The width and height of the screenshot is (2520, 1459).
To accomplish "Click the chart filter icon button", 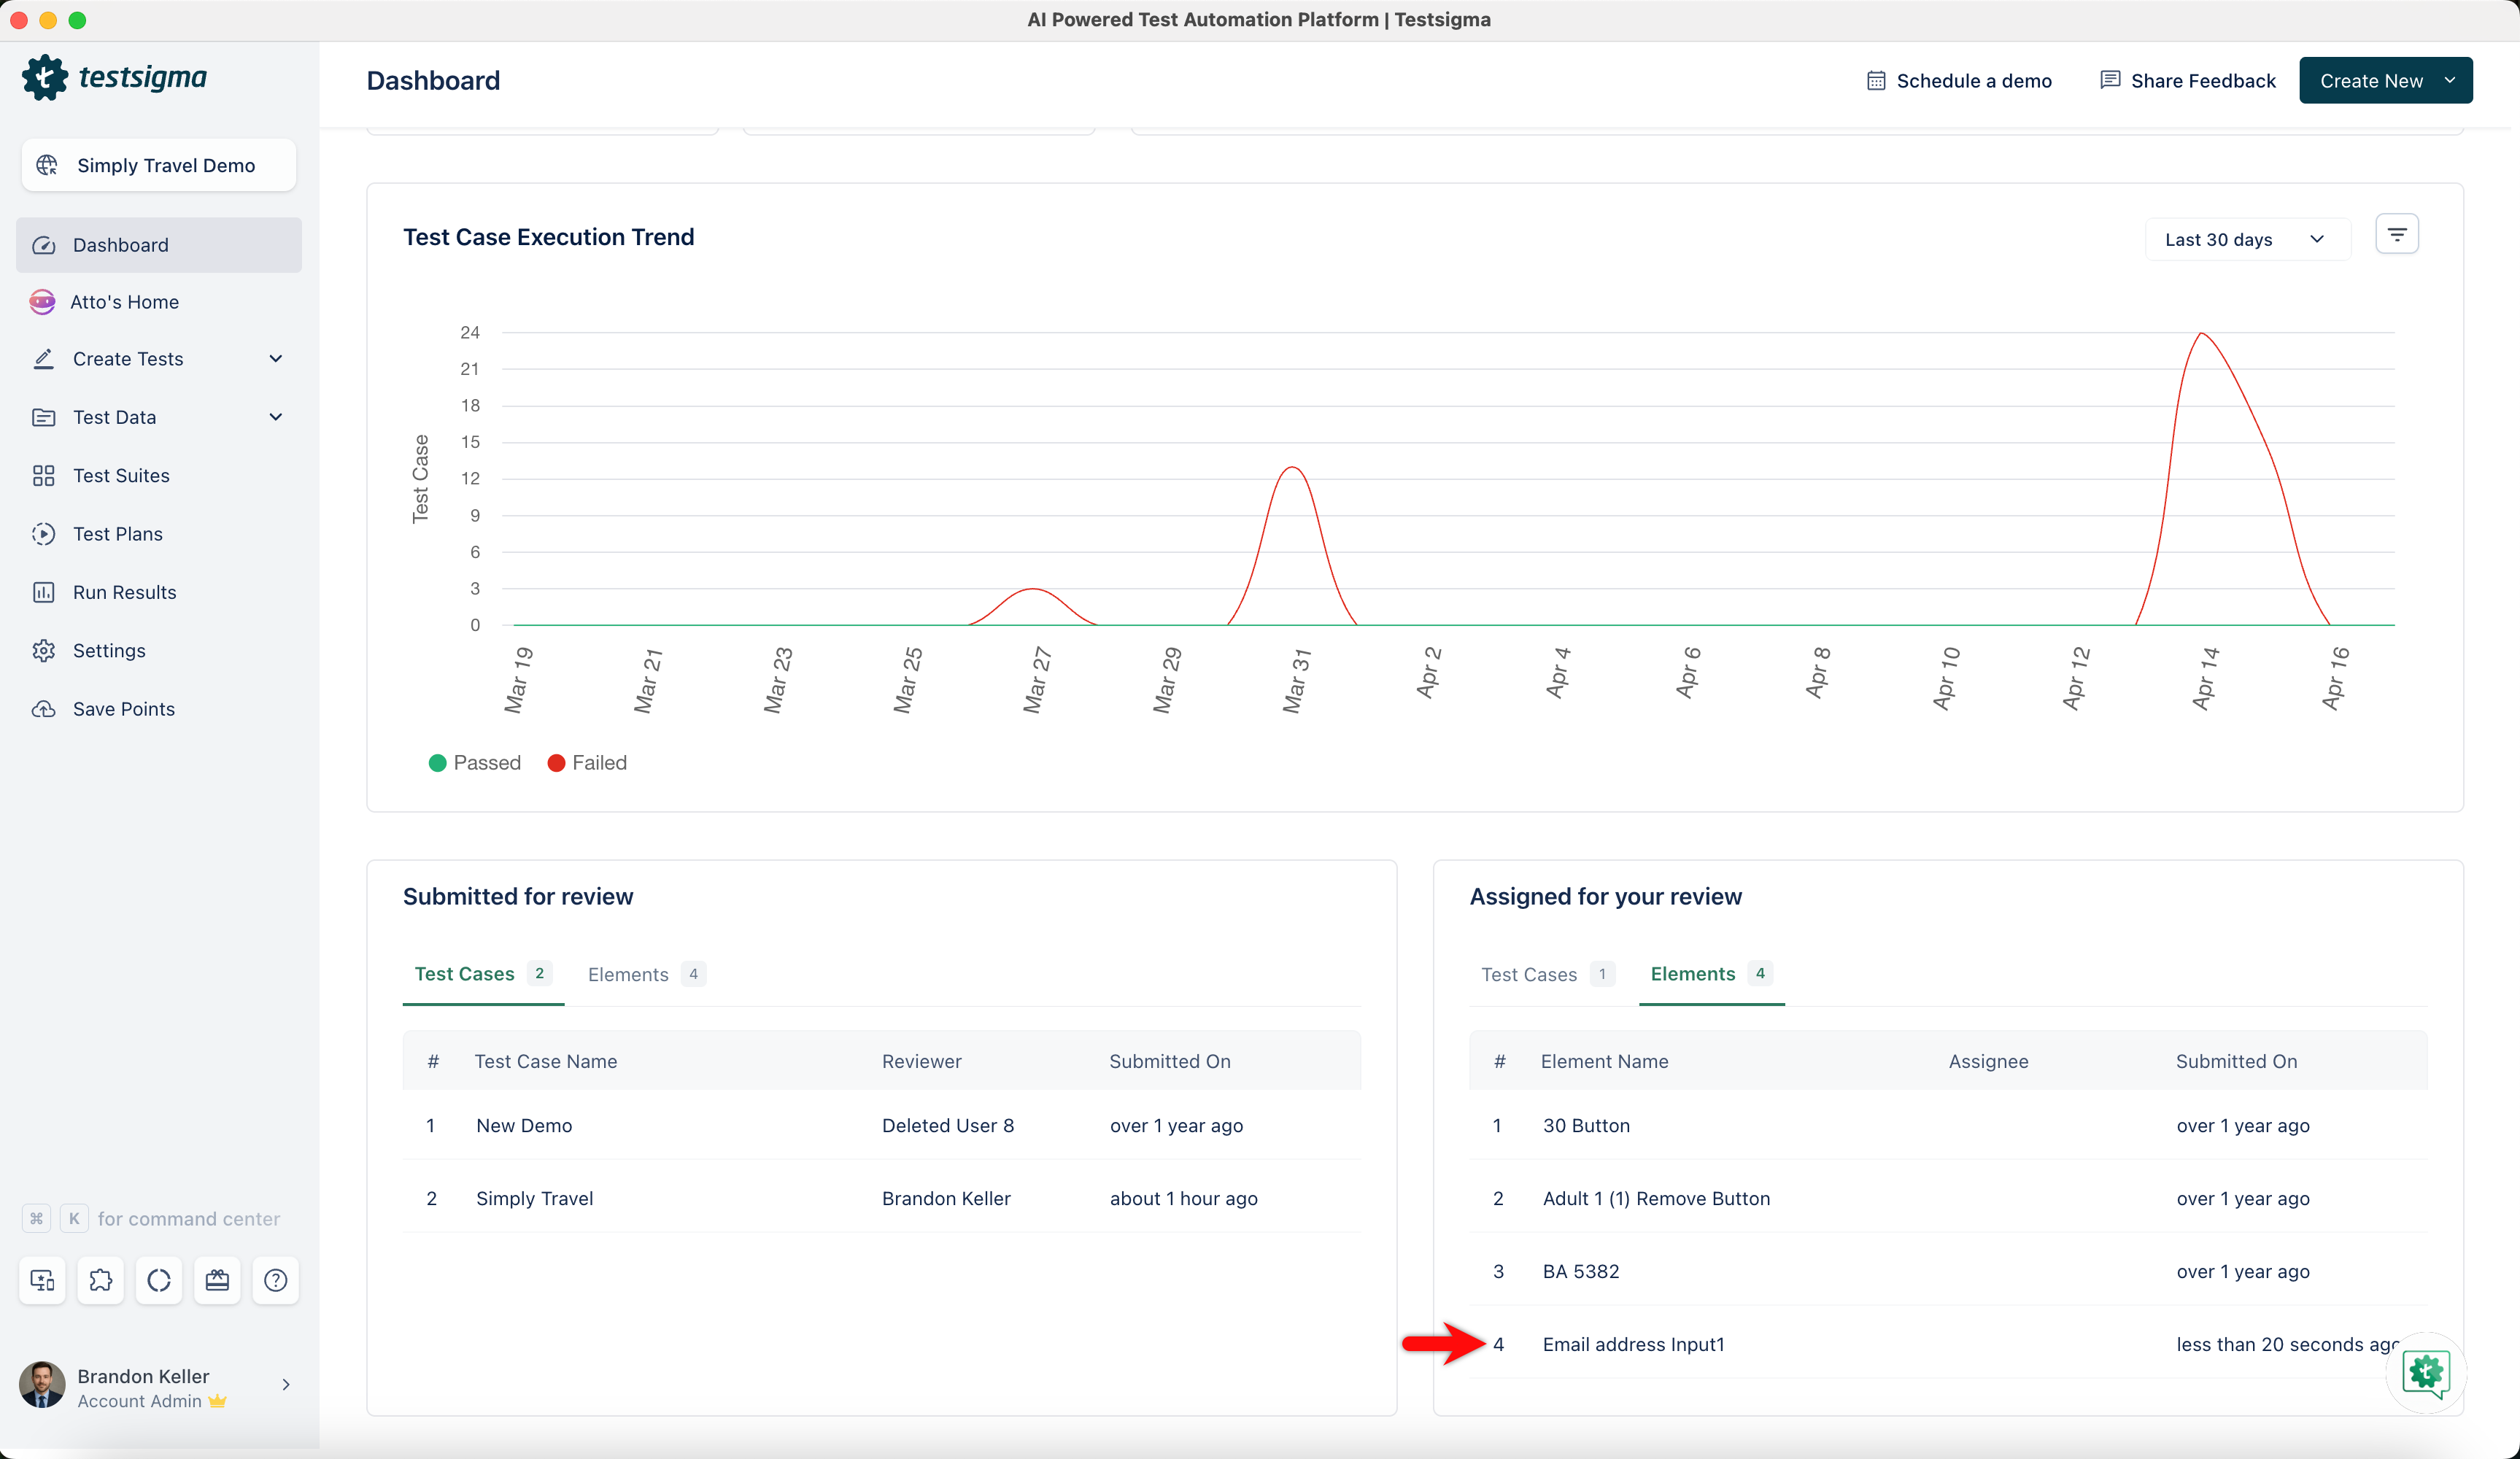I will pos(2396,235).
